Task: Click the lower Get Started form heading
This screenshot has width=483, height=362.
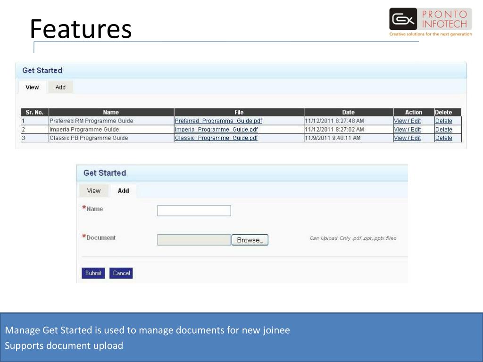Action: click(105, 173)
